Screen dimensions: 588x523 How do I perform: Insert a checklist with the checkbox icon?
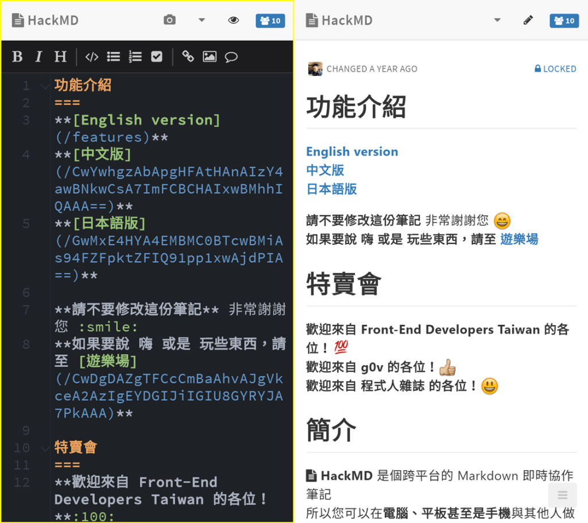pyautogui.click(x=157, y=56)
